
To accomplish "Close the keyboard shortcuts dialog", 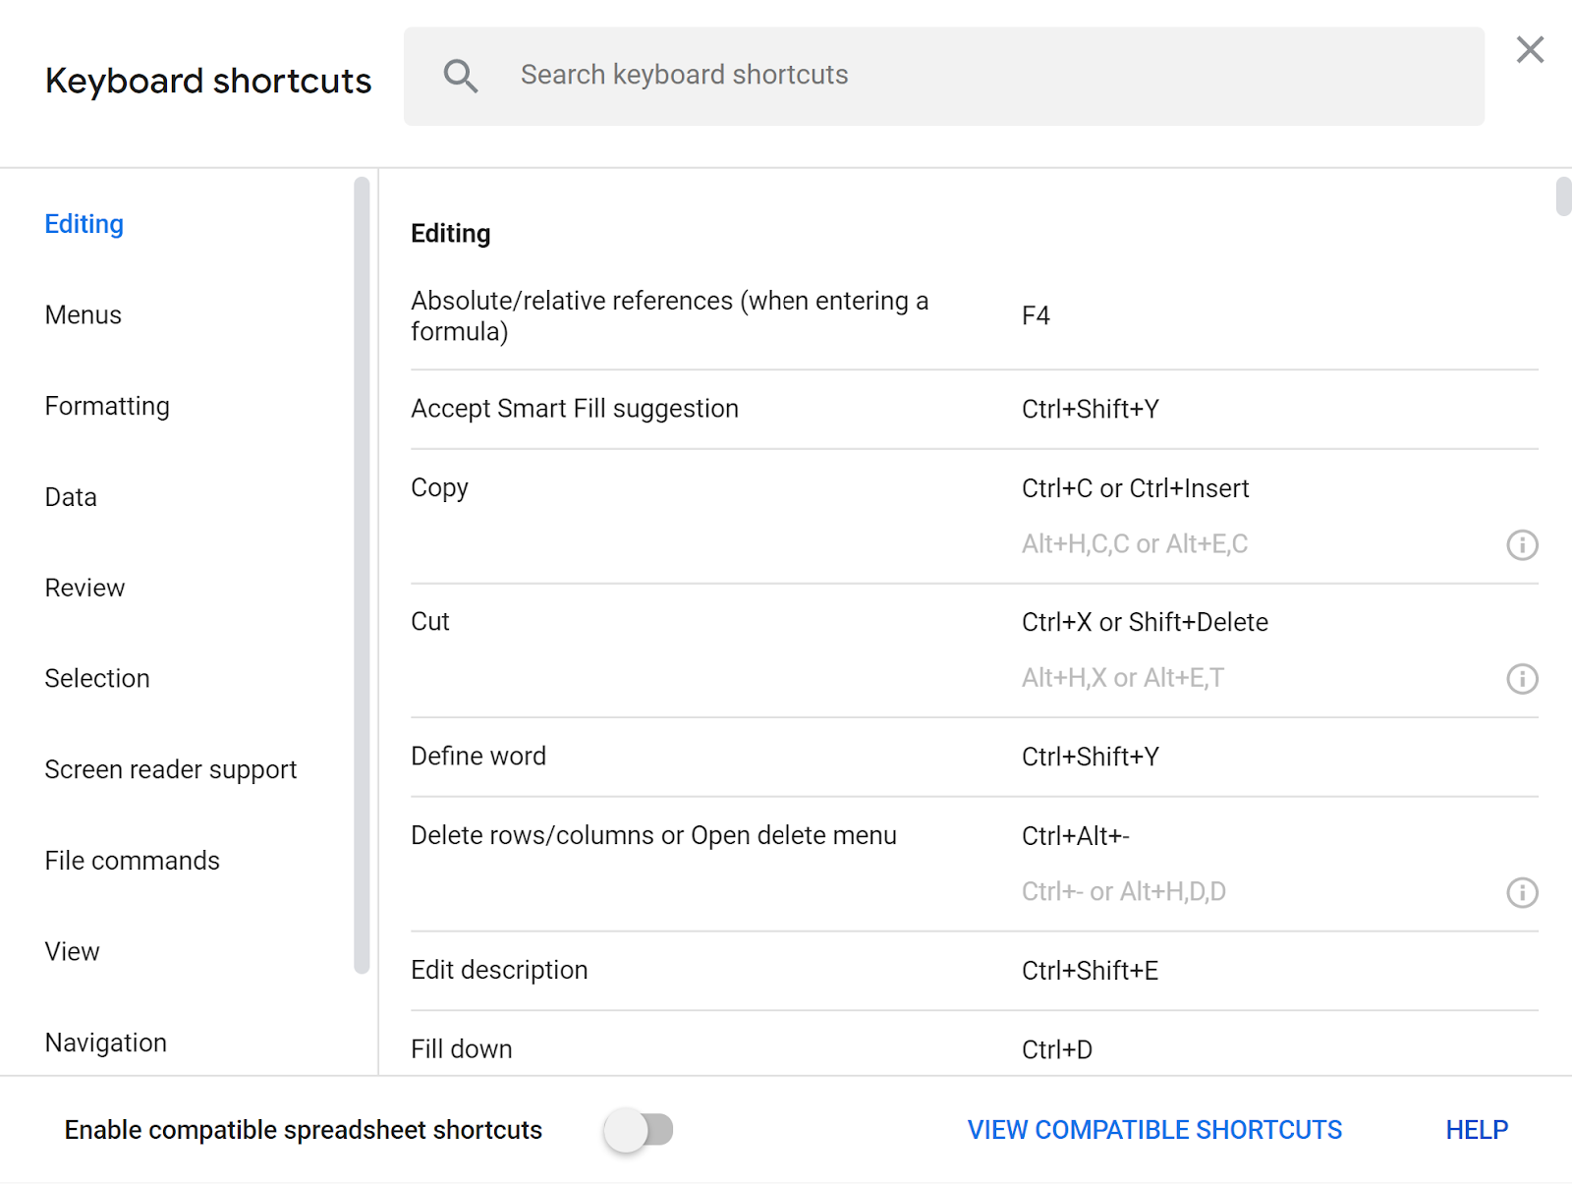I will pyautogui.click(x=1530, y=50).
